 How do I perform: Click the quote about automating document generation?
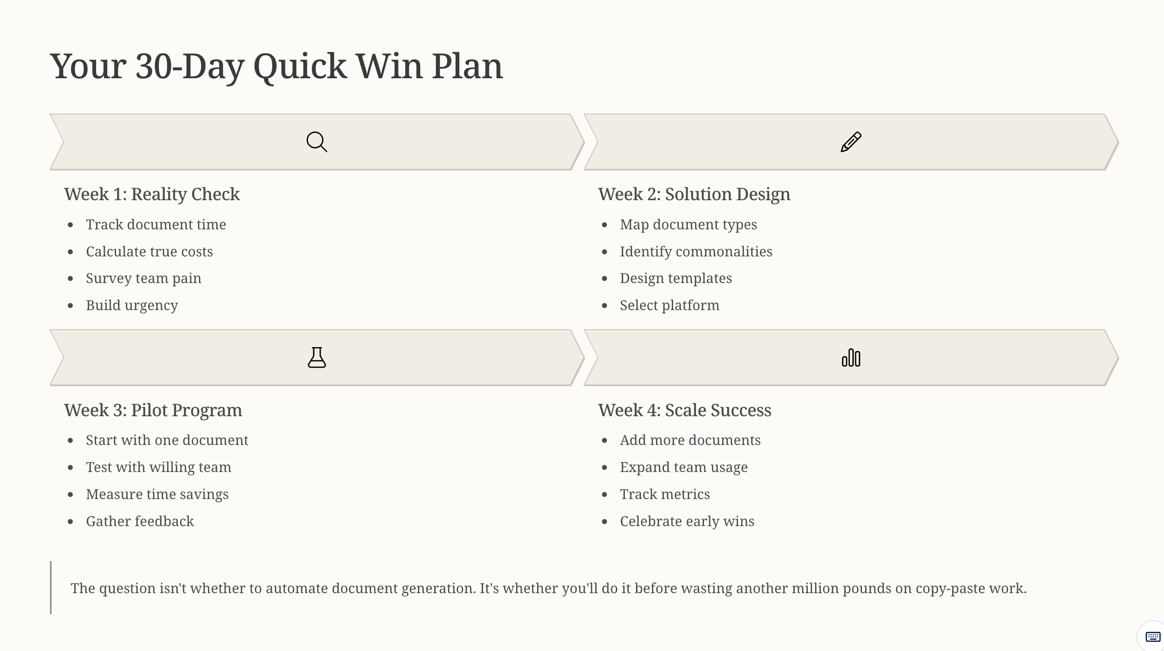[x=549, y=589]
